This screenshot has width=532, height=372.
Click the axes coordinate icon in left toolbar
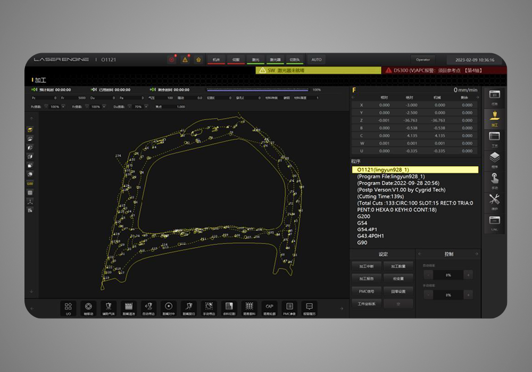[30, 201]
